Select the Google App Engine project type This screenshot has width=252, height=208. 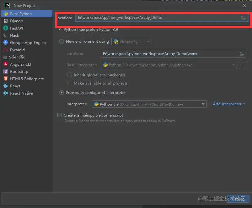(27, 43)
